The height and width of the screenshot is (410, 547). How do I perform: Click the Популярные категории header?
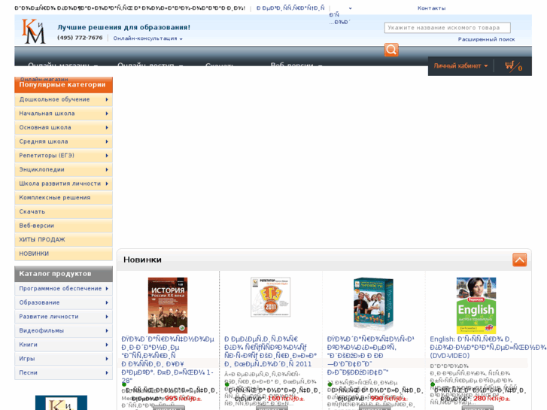pyautogui.click(x=63, y=85)
